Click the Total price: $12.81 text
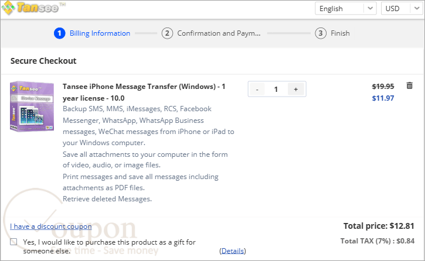The height and width of the screenshot is (261, 425). (x=379, y=226)
